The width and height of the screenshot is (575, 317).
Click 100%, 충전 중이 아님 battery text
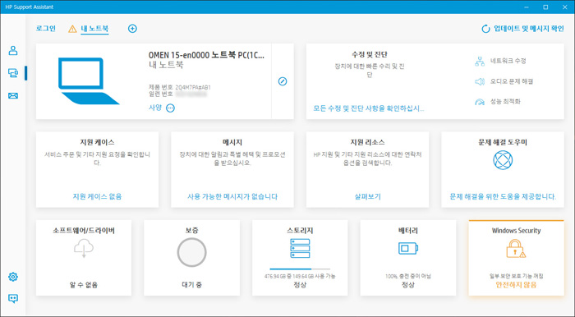[408, 276]
